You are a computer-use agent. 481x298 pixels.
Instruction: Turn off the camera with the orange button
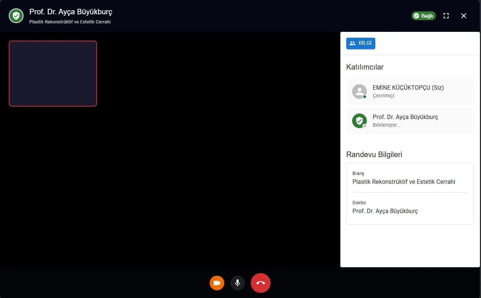click(217, 283)
